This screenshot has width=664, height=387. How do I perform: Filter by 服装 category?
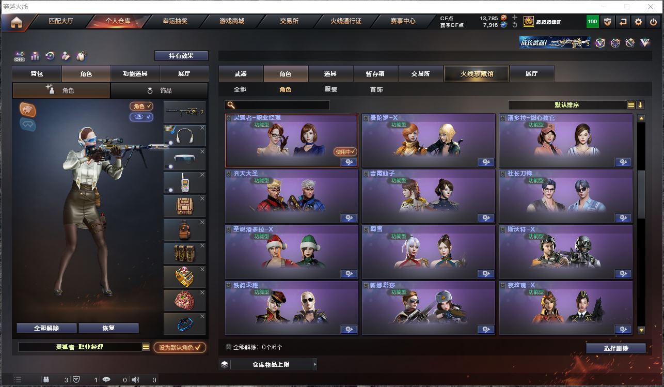point(331,89)
